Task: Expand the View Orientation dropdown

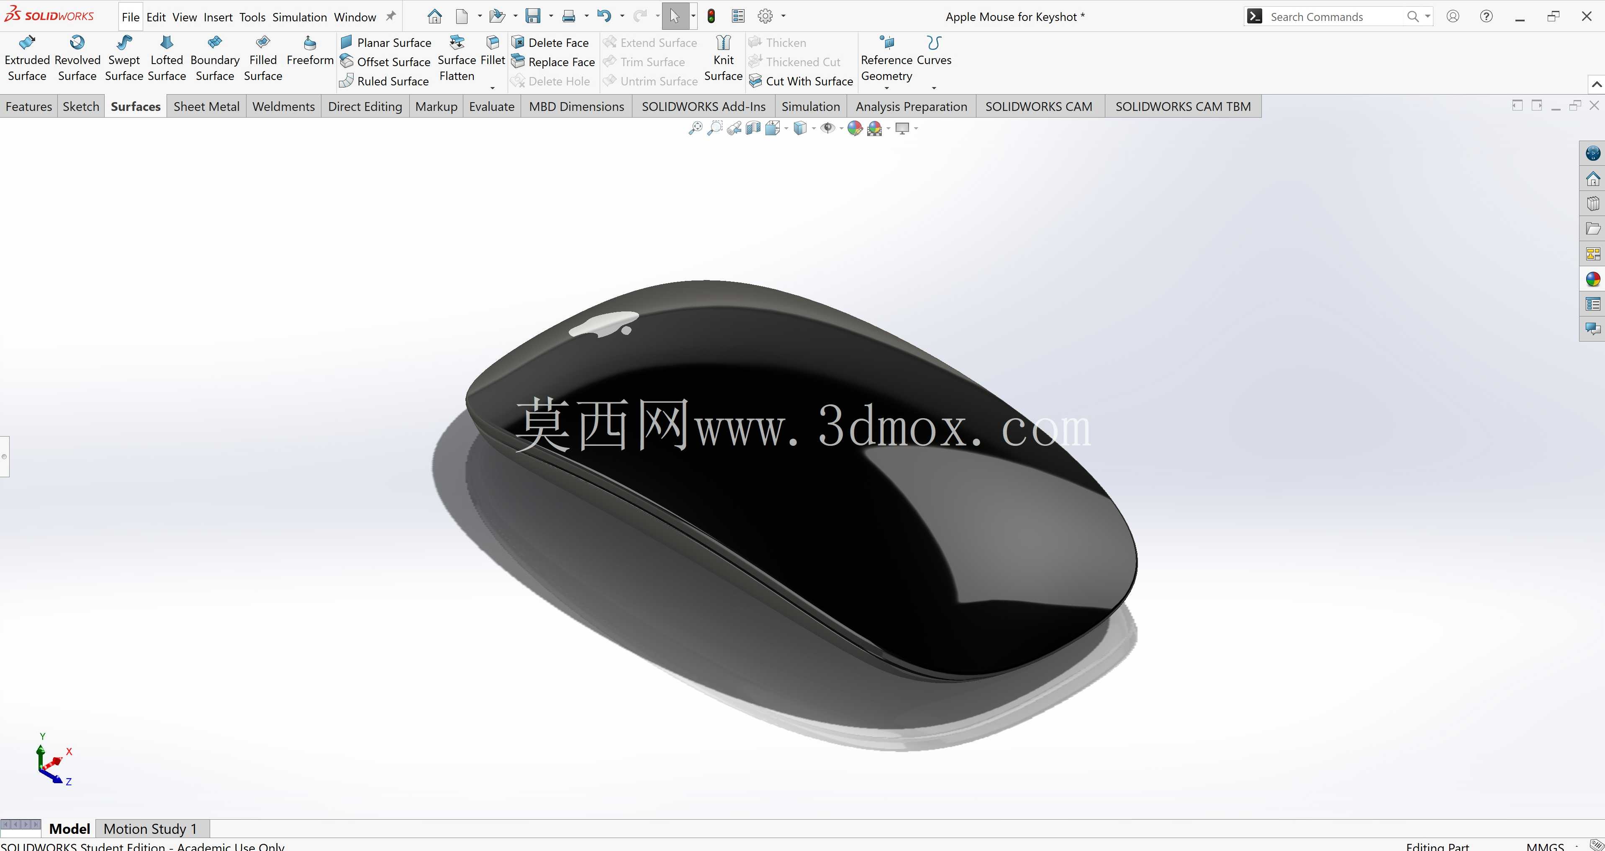Action: point(786,129)
